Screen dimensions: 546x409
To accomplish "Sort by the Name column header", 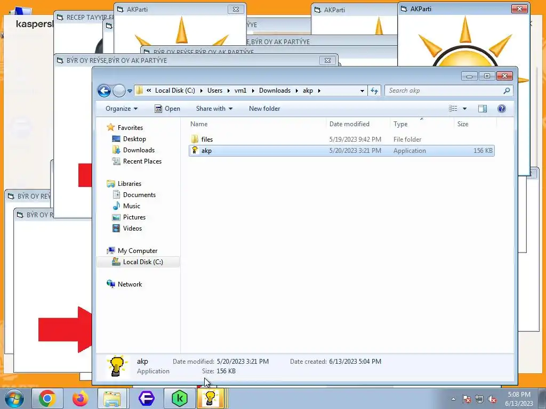I will click(x=199, y=124).
